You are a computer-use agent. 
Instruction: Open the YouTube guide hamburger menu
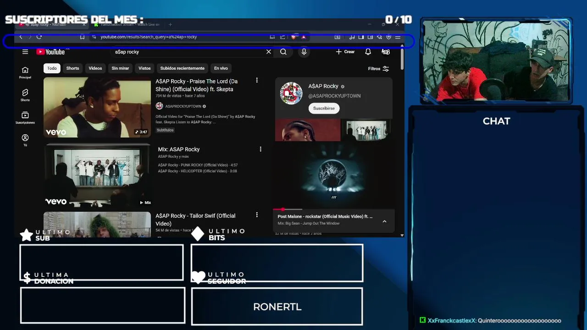(25, 52)
